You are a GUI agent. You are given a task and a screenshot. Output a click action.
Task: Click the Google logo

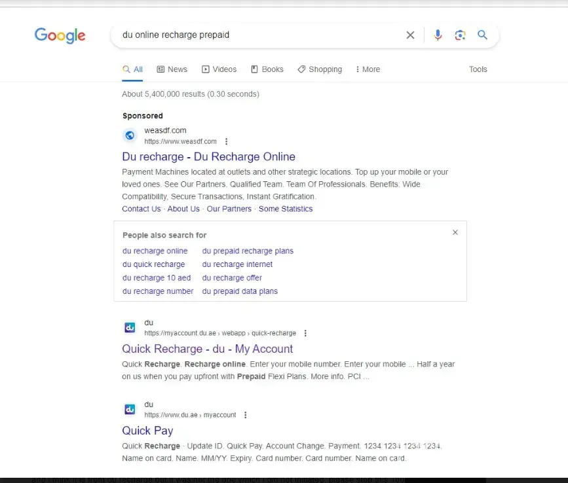(60, 35)
